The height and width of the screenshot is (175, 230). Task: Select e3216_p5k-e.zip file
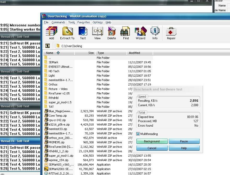59,125
